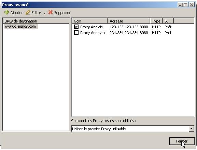Click the Type column header

(156, 21)
